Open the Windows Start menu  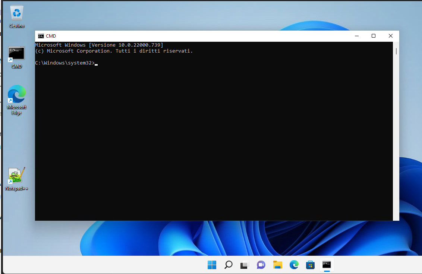pyautogui.click(x=212, y=265)
